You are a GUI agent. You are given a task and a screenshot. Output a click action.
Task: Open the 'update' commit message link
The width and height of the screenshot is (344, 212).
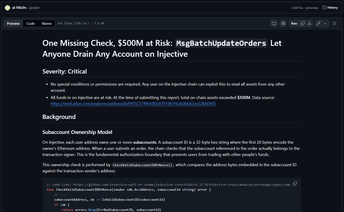pos(34,8)
